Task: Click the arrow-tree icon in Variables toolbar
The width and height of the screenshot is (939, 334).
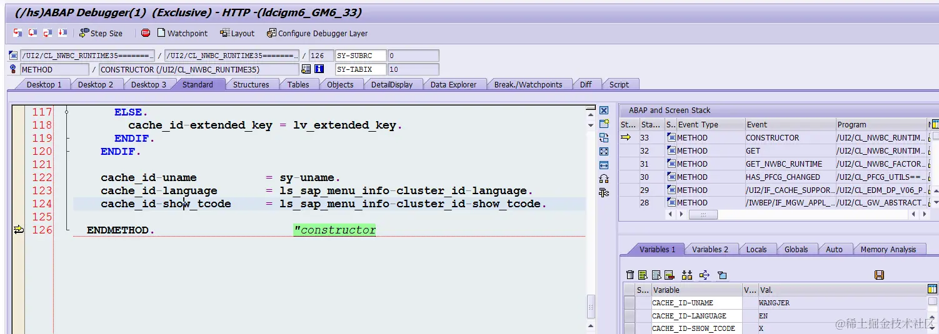Action: [705, 275]
